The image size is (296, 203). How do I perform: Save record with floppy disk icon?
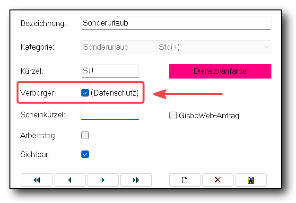click(251, 180)
